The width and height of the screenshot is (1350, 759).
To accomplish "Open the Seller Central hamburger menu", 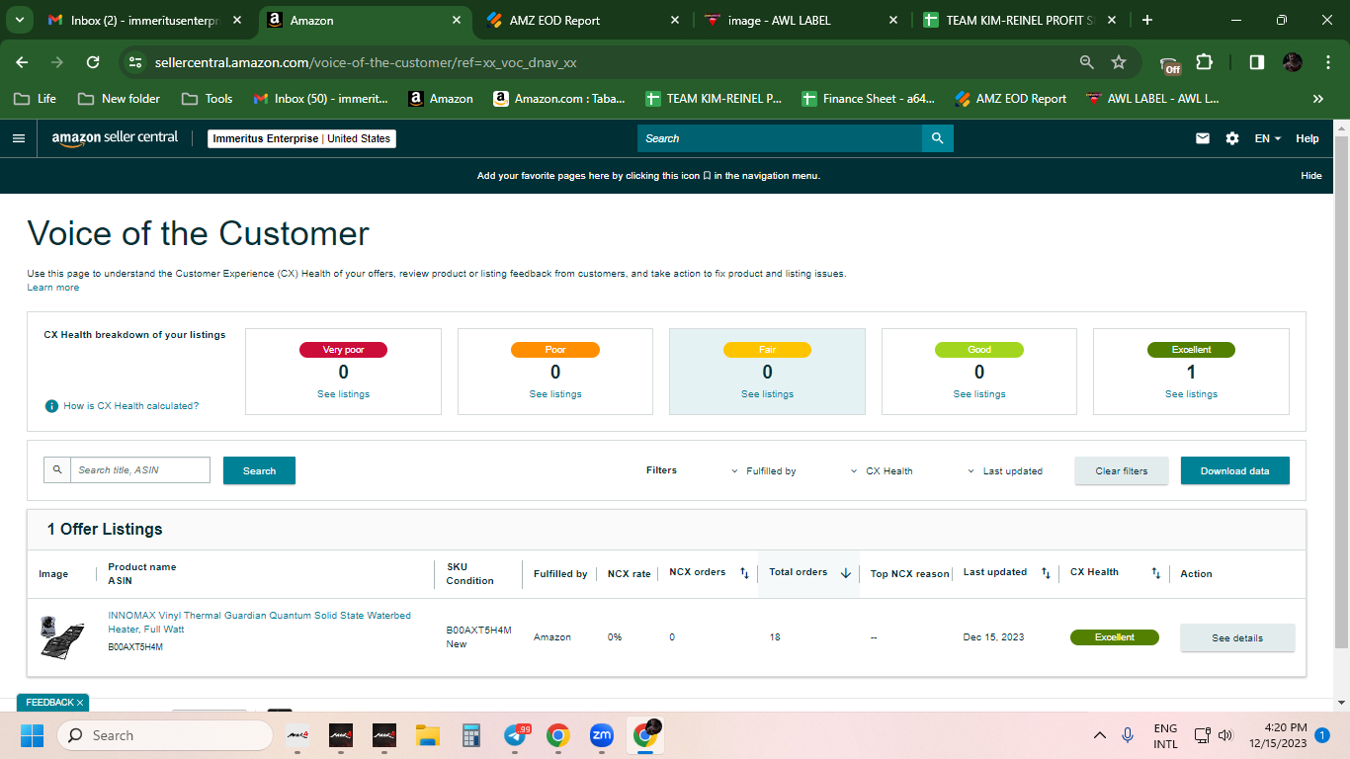I will point(19,138).
